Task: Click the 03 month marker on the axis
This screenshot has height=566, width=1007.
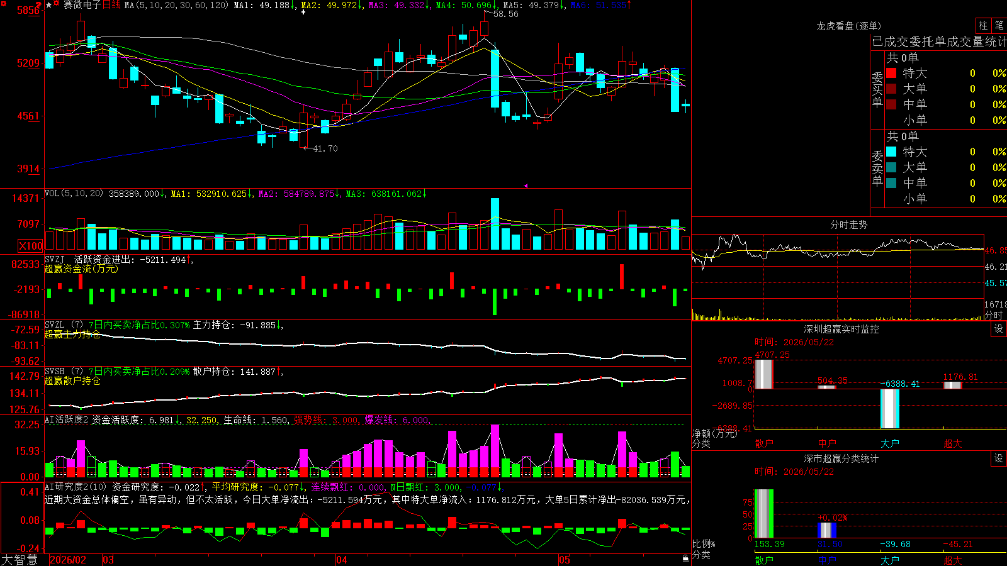Action: (108, 560)
